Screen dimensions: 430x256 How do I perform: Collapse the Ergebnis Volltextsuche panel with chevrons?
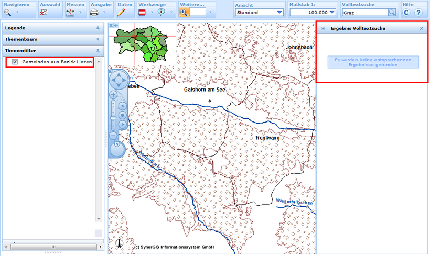click(323, 28)
